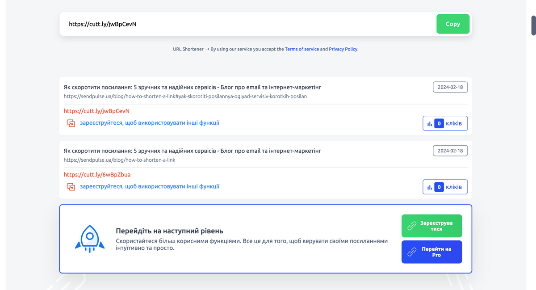Viewport: 536px width, 290px height.
Task: Click the orange copy icon below the 6wBpZbua link
Action: 71,186
